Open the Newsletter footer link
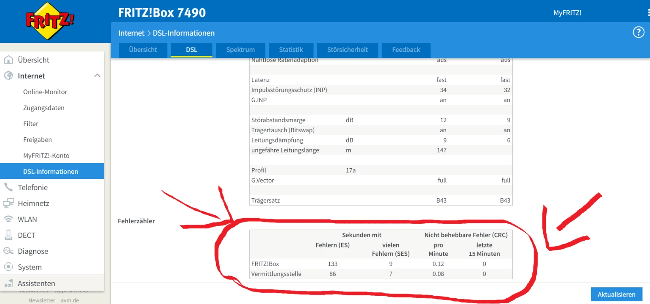Screen dimensions: 650x304 click(42, 300)
